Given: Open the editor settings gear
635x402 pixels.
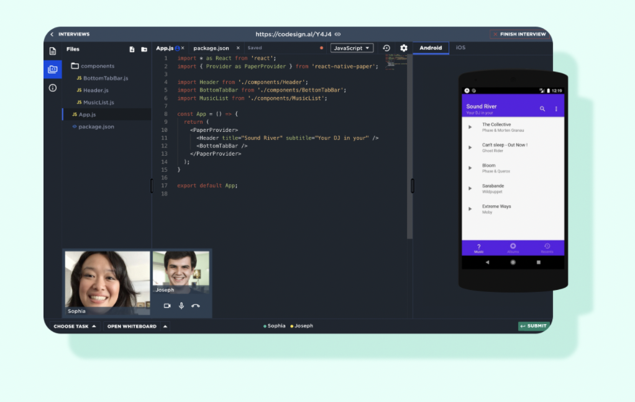Looking at the screenshot, I should (404, 48).
